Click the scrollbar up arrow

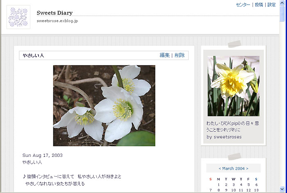[x=282, y=3]
